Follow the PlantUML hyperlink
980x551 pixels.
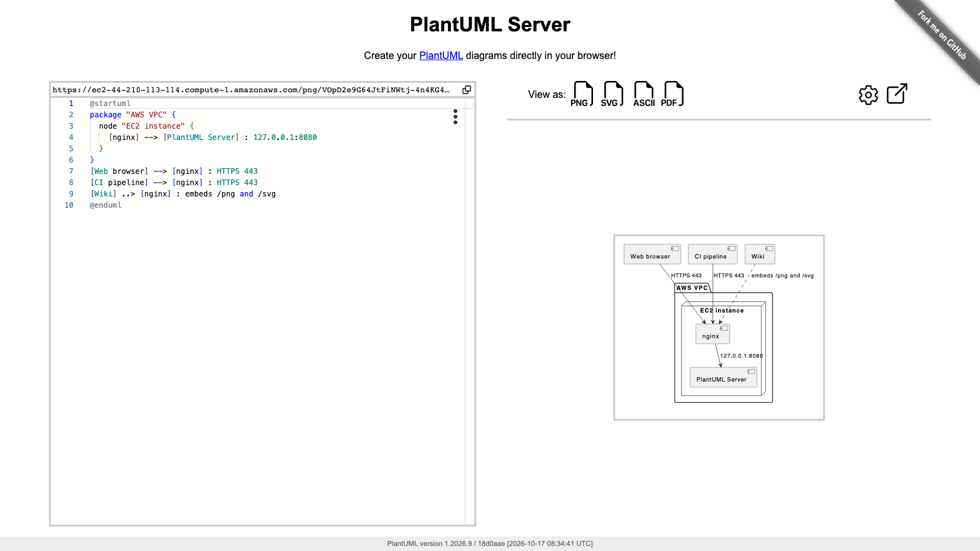441,55
